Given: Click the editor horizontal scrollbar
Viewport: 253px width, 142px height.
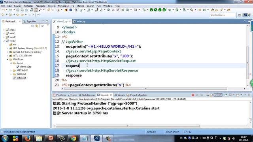Looking at the screenshot, I should (145, 89).
